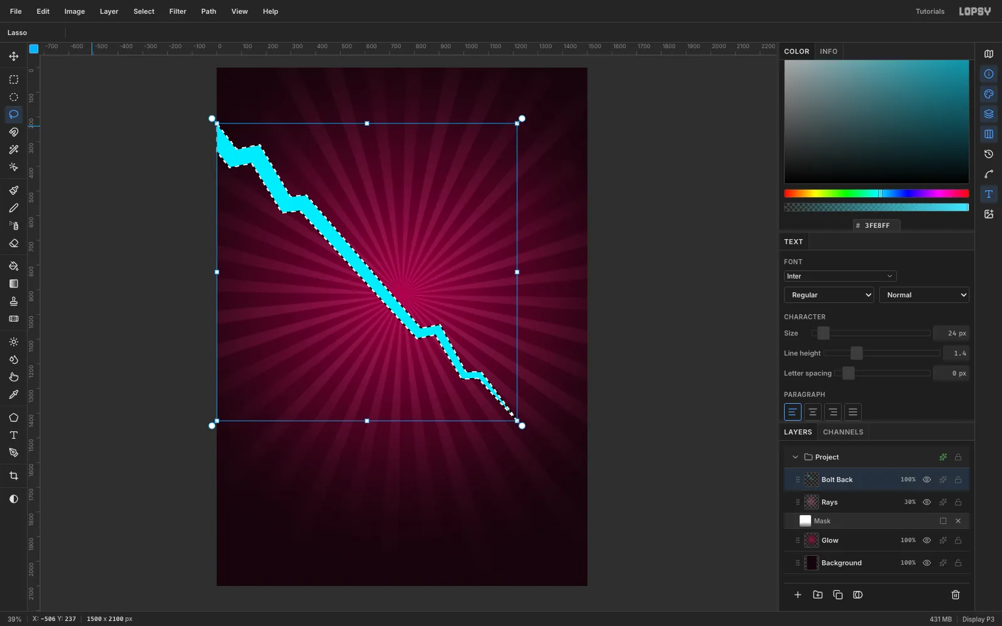The height and width of the screenshot is (626, 1002).
Task: Select the Gradient tool
Action: [14, 284]
